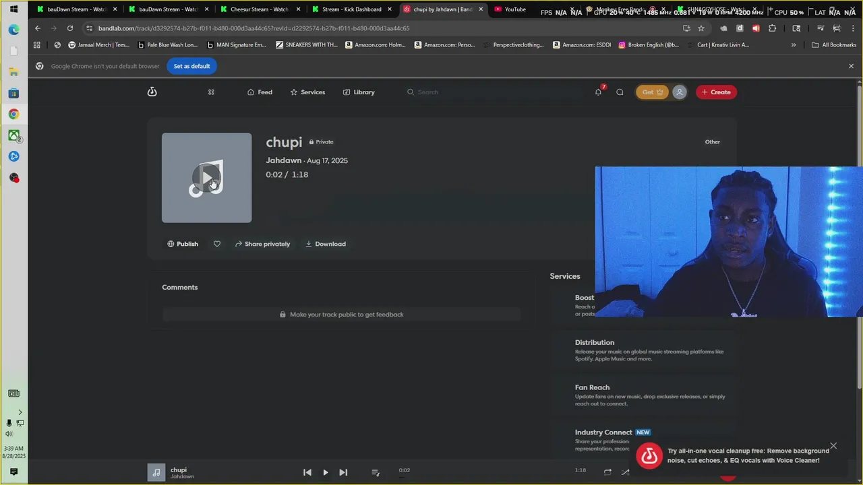Switch to the Cheesur Stream tab
863x485 pixels.
pyautogui.click(x=260, y=9)
